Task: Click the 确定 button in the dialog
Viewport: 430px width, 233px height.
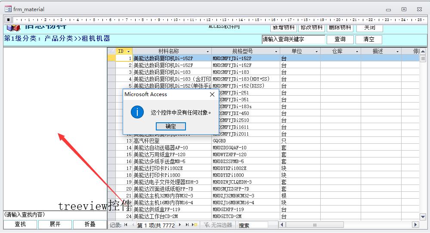Action: (170, 126)
